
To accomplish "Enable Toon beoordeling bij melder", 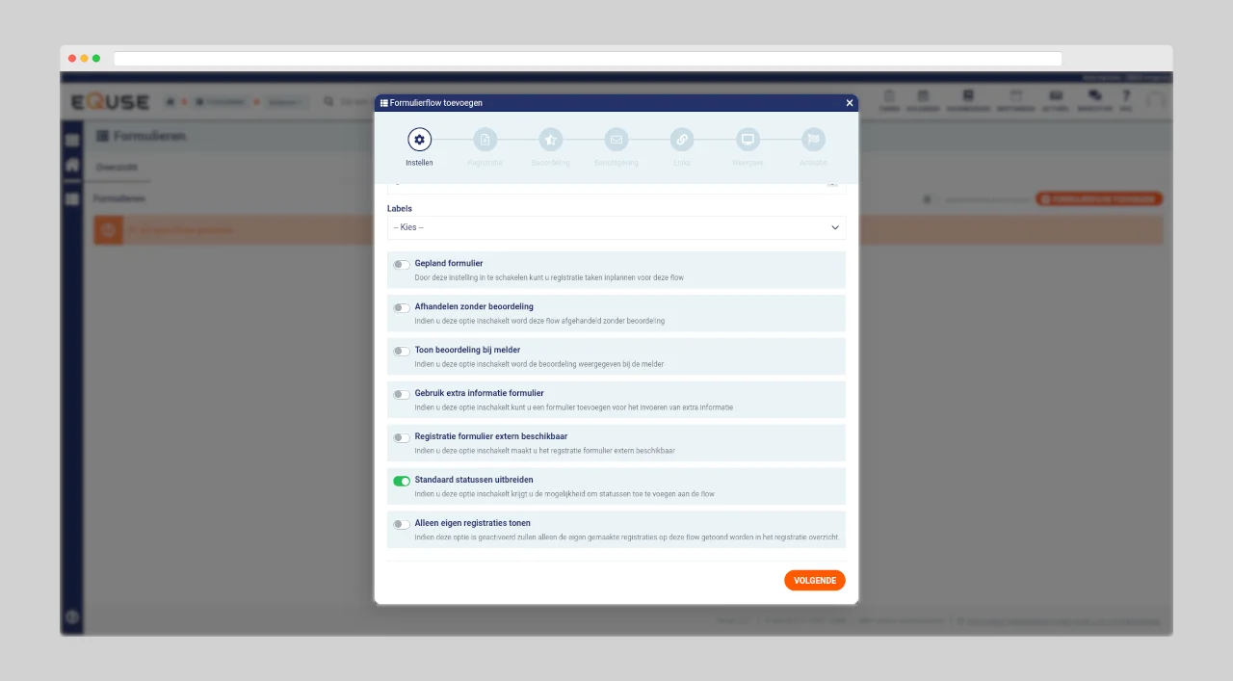I will point(402,352).
